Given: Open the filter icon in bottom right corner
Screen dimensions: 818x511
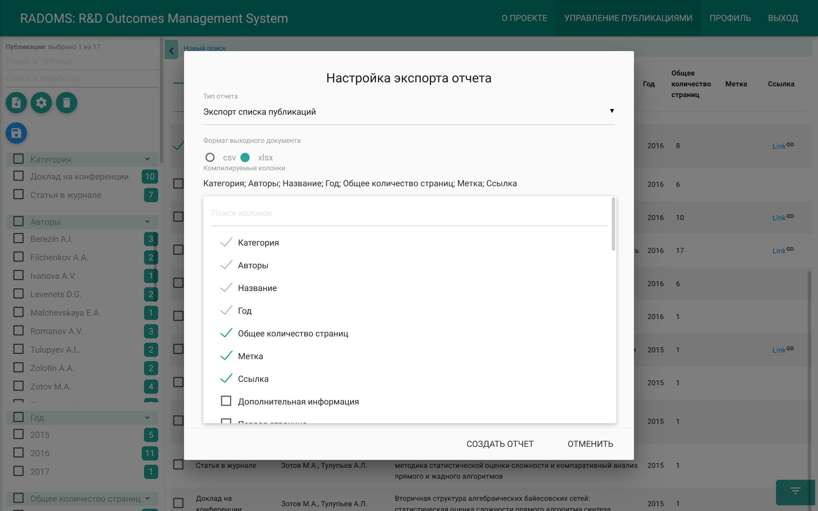Looking at the screenshot, I should pyautogui.click(x=795, y=493).
